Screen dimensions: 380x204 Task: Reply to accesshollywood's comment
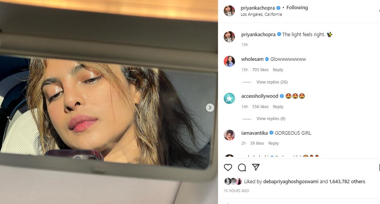pyautogui.click(x=278, y=107)
